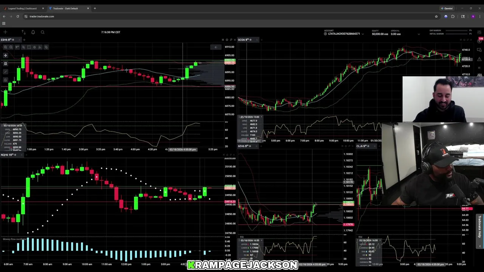Open the browser extensions puzzle icon
Viewport: 484px width, 272px height.
point(453,17)
